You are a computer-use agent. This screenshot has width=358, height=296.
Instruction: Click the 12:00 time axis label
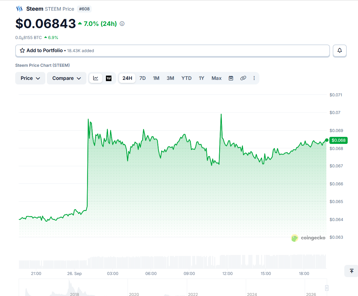click(x=227, y=274)
